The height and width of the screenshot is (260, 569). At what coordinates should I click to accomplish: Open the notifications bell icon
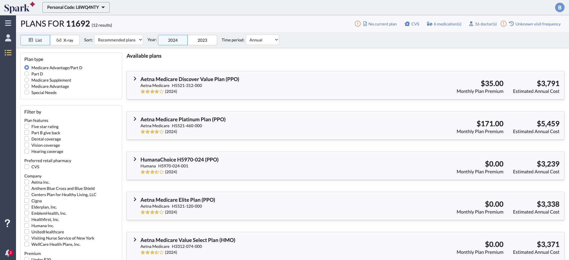pyautogui.click(x=8, y=253)
